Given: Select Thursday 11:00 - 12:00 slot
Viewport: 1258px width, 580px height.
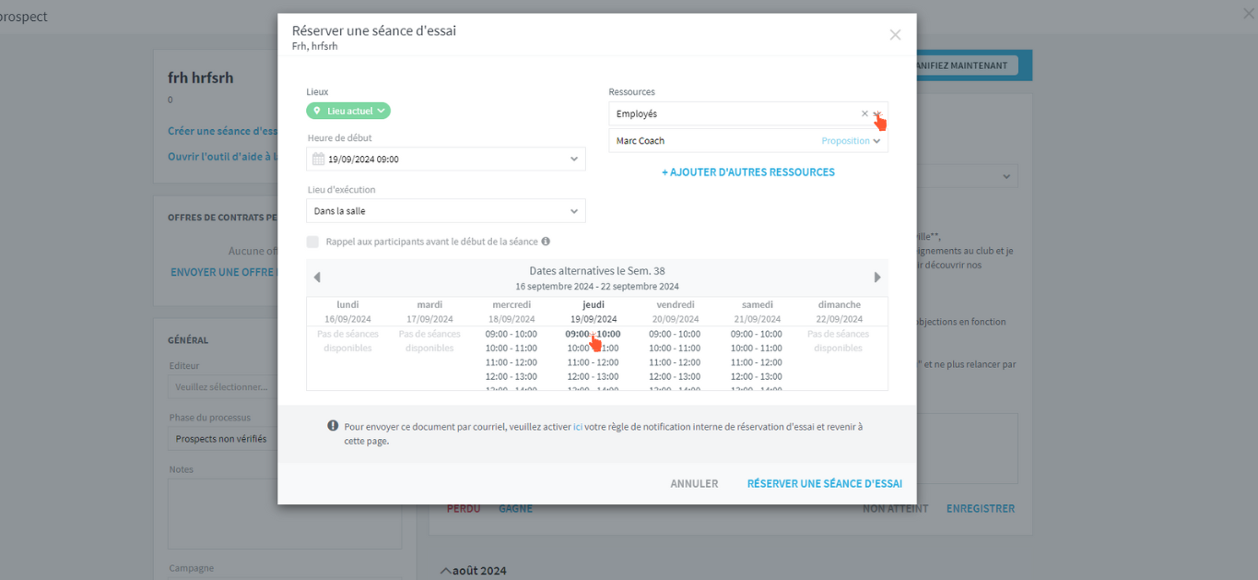Looking at the screenshot, I should tap(593, 362).
